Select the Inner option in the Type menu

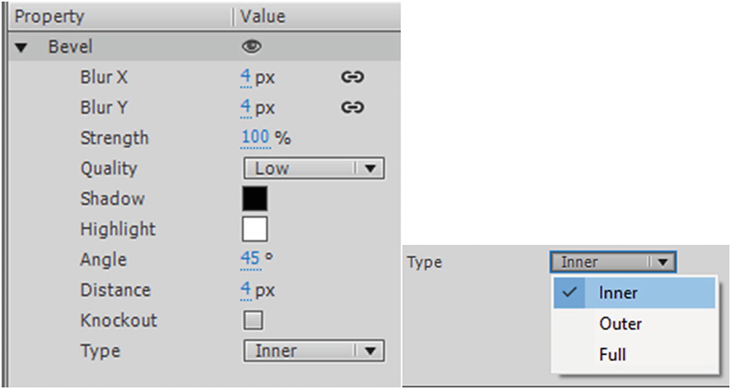618,293
